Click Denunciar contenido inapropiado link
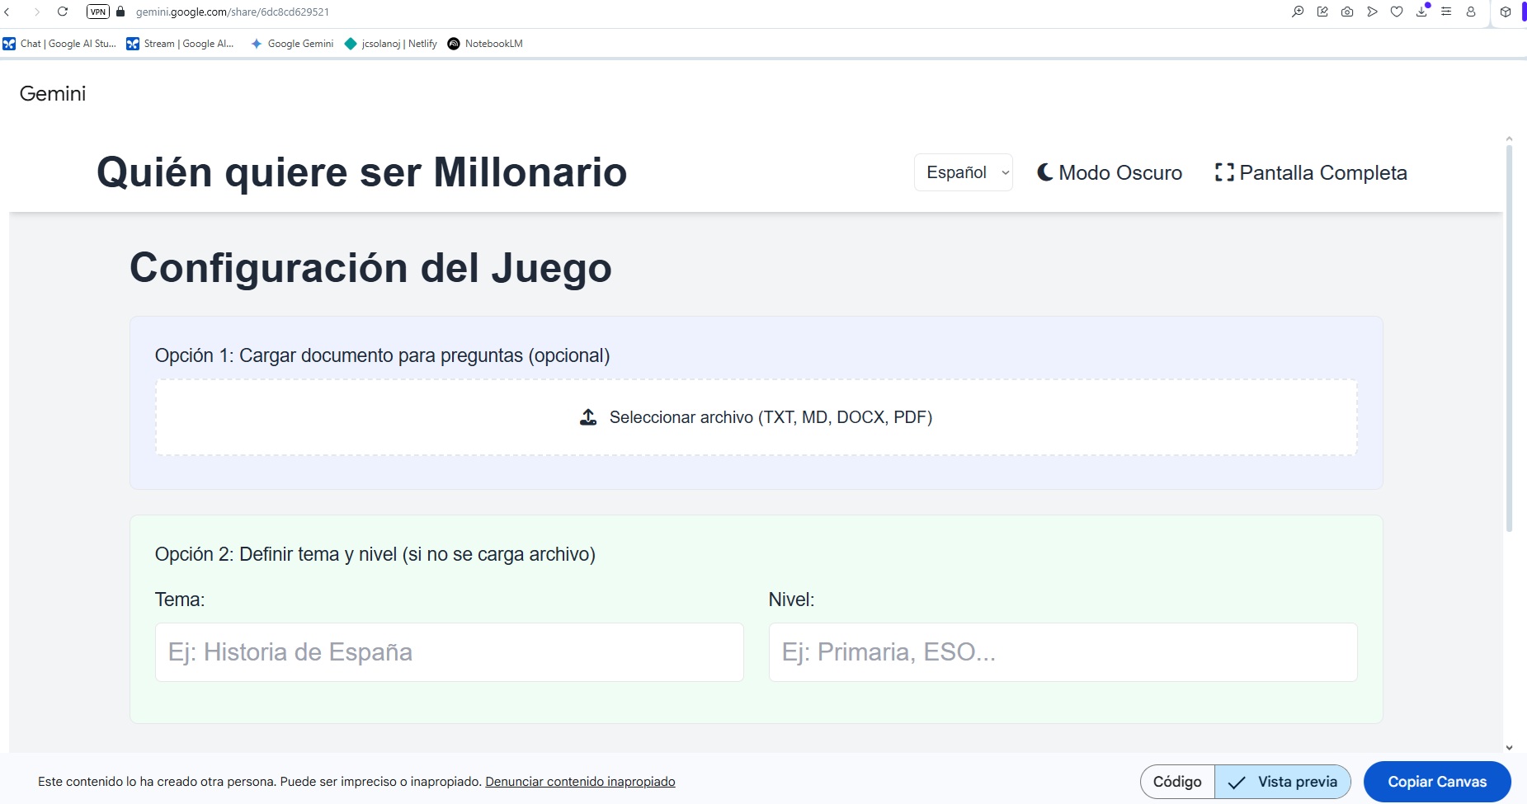 pos(580,781)
